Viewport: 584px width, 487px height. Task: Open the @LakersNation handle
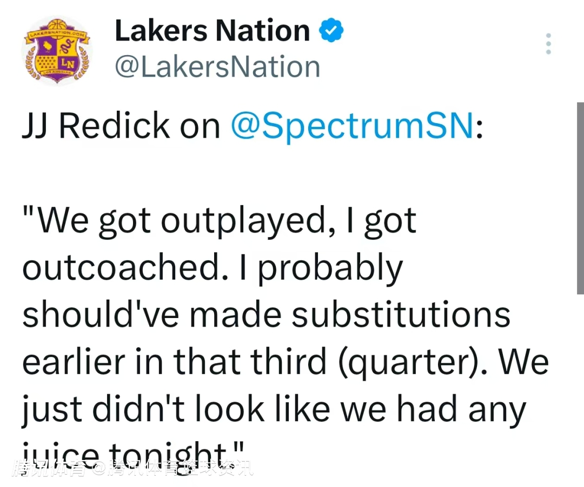pyautogui.click(x=217, y=67)
